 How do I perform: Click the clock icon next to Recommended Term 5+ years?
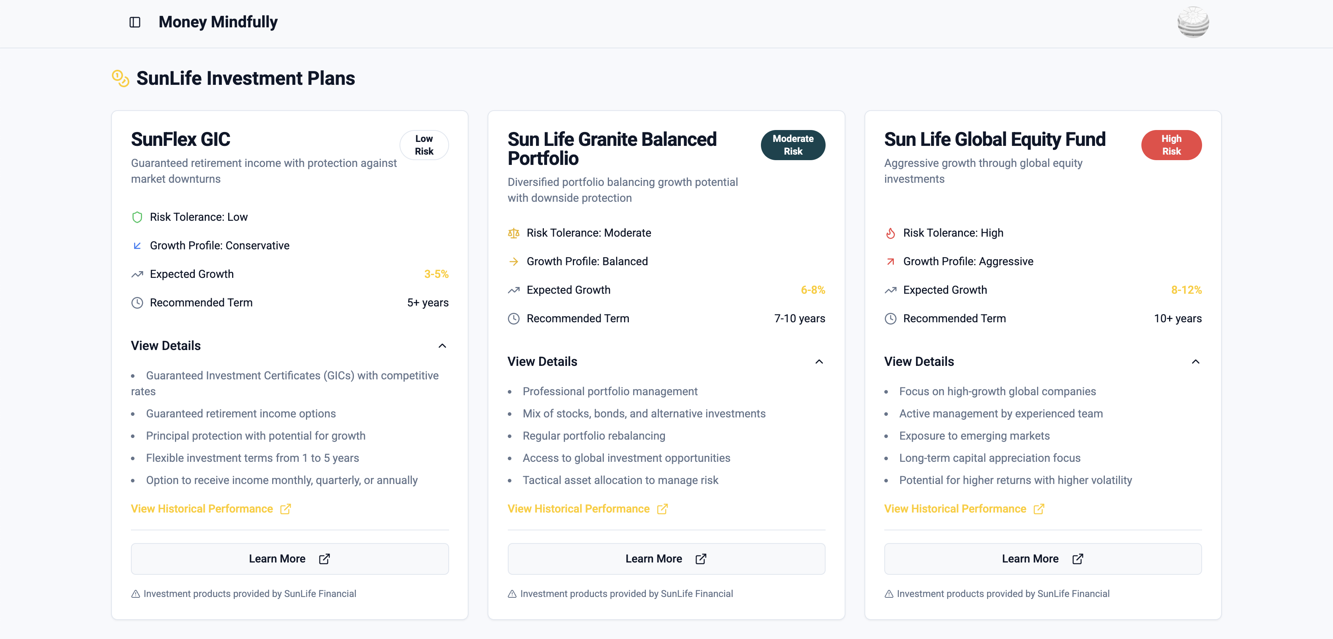(137, 302)
